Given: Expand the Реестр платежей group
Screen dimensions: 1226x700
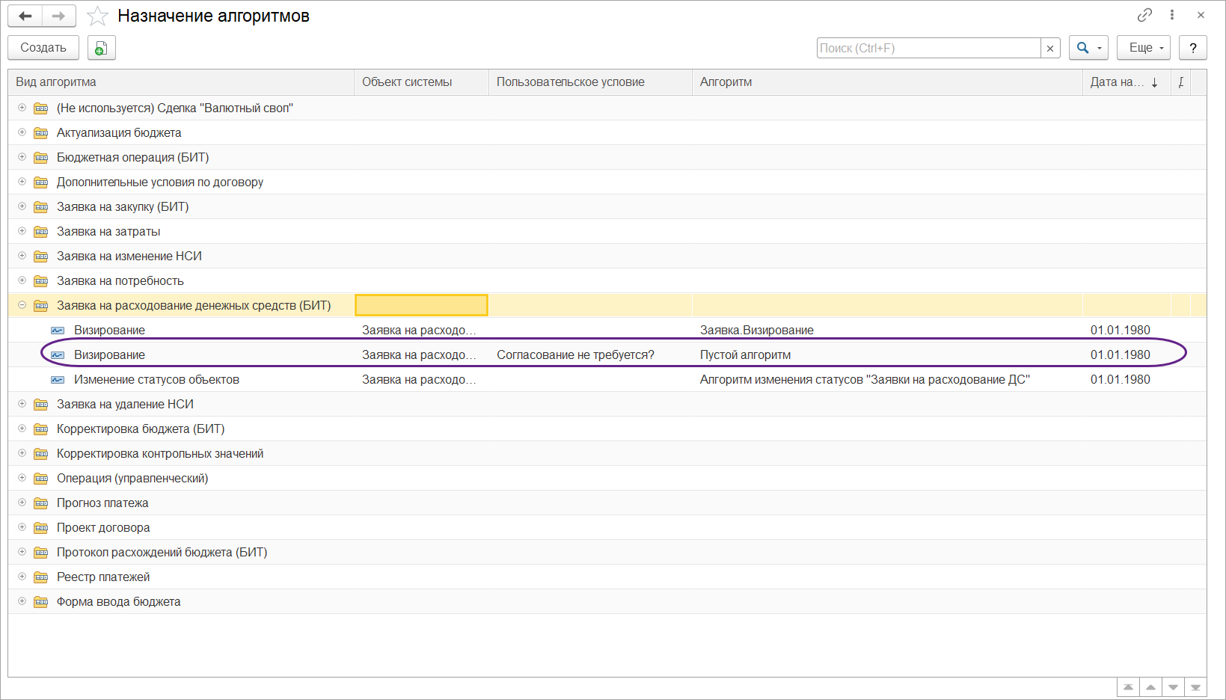Looking at the screenshot, I should point(22,577).
